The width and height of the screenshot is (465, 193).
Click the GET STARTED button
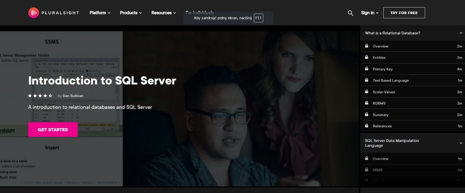53,130
